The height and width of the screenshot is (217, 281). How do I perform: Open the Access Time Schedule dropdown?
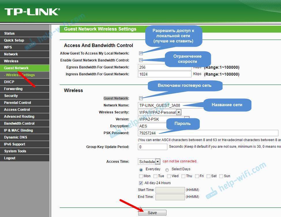pyautogui.click(x=149, y=162)
